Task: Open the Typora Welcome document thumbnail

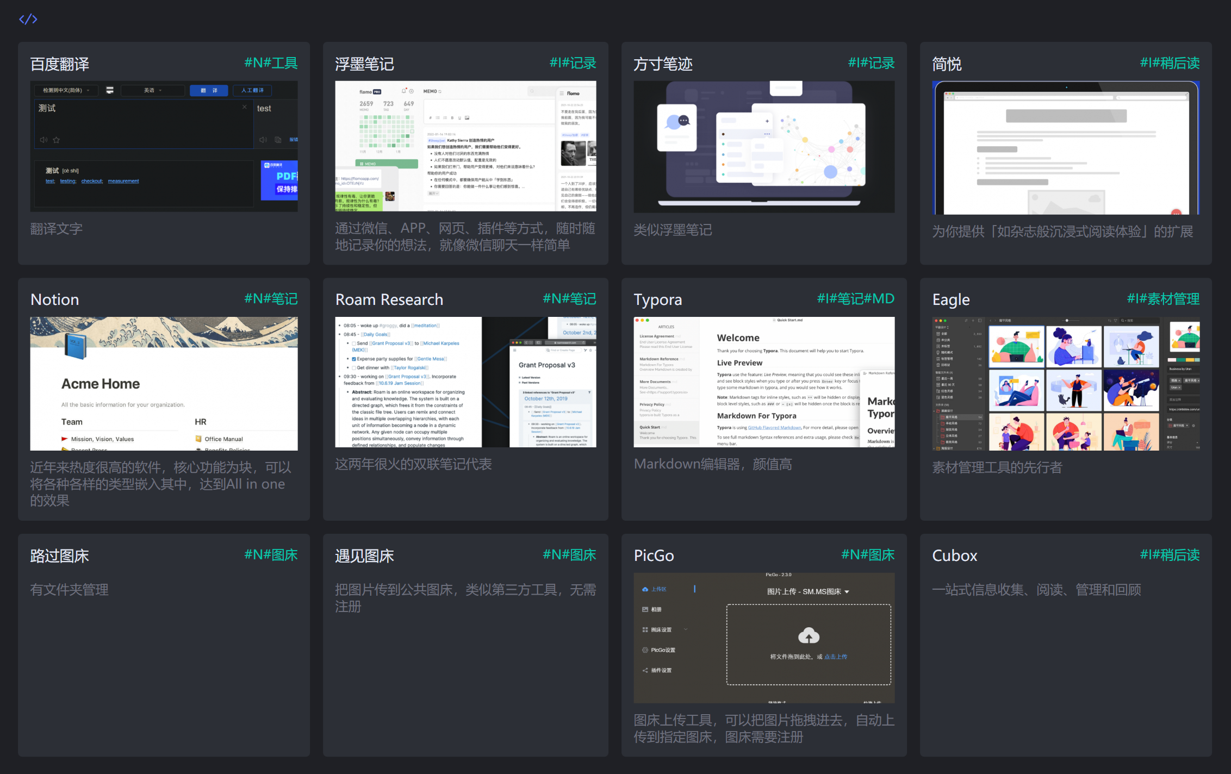Action: (x=764, y=382)
